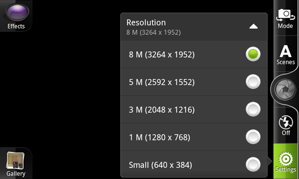Open the purple Effects lens icon
The image size is (299, 179).
coord(17,12)
